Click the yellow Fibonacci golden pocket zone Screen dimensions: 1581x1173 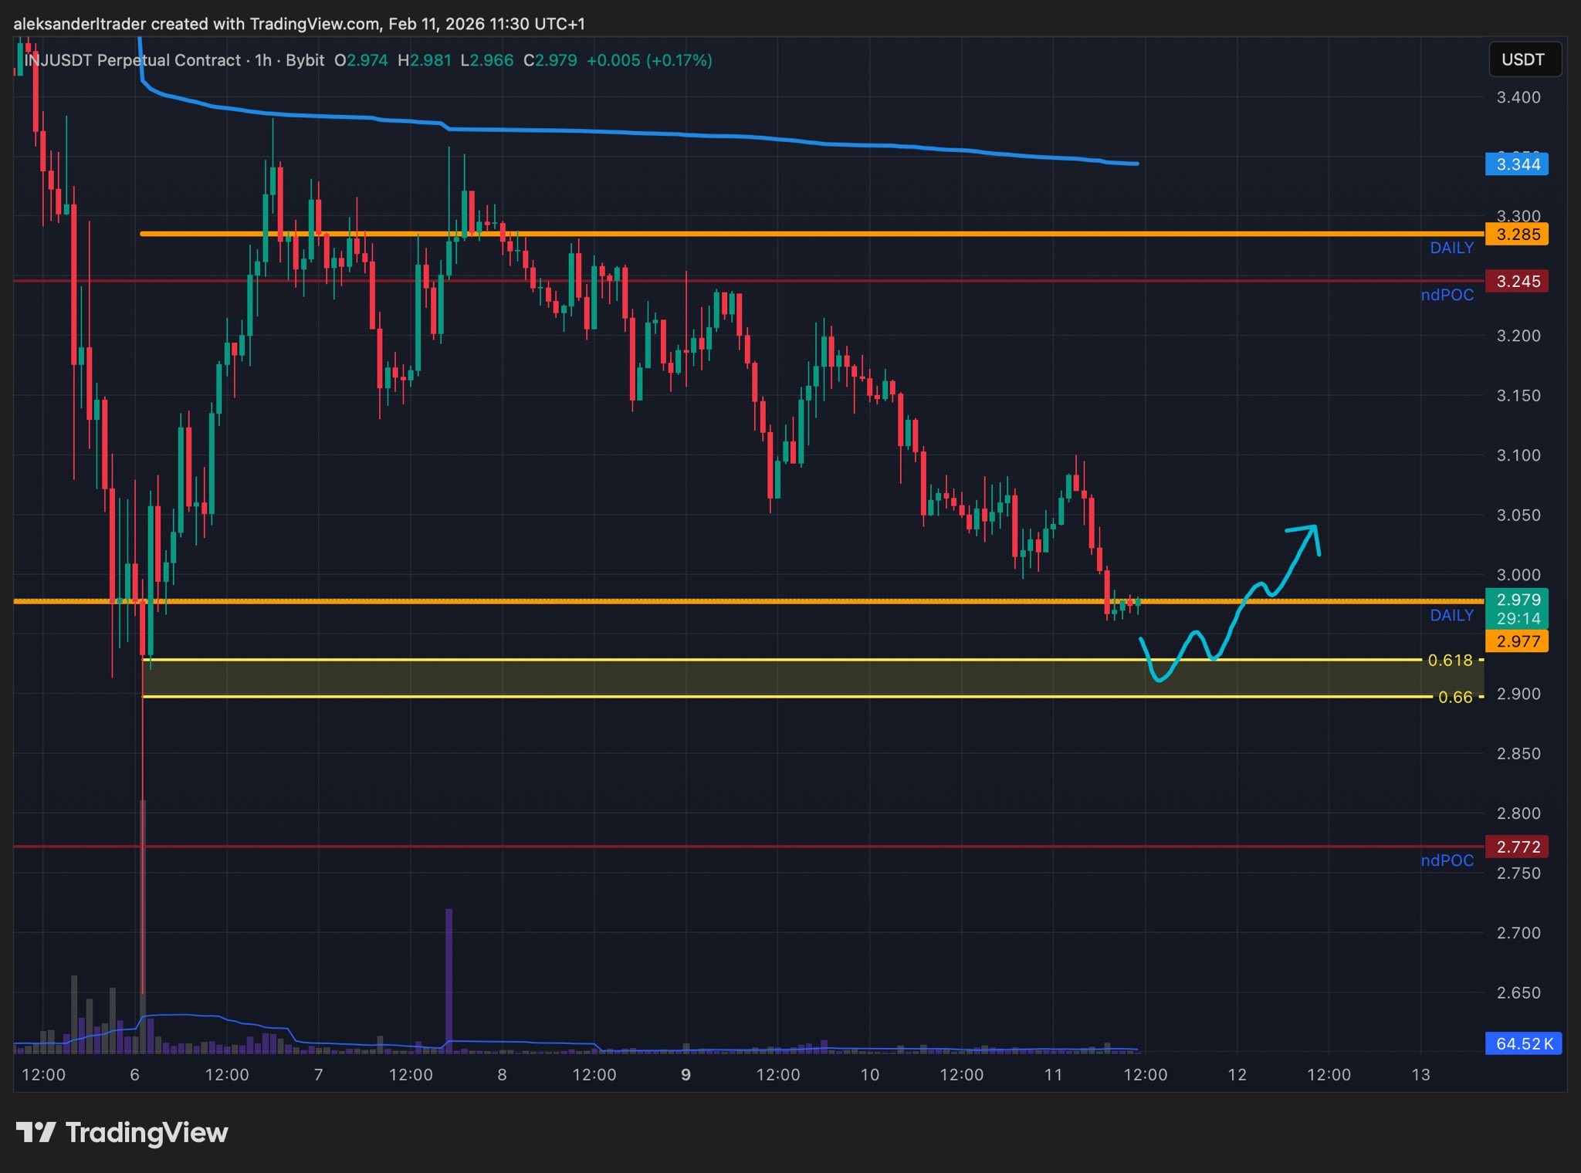772,678
